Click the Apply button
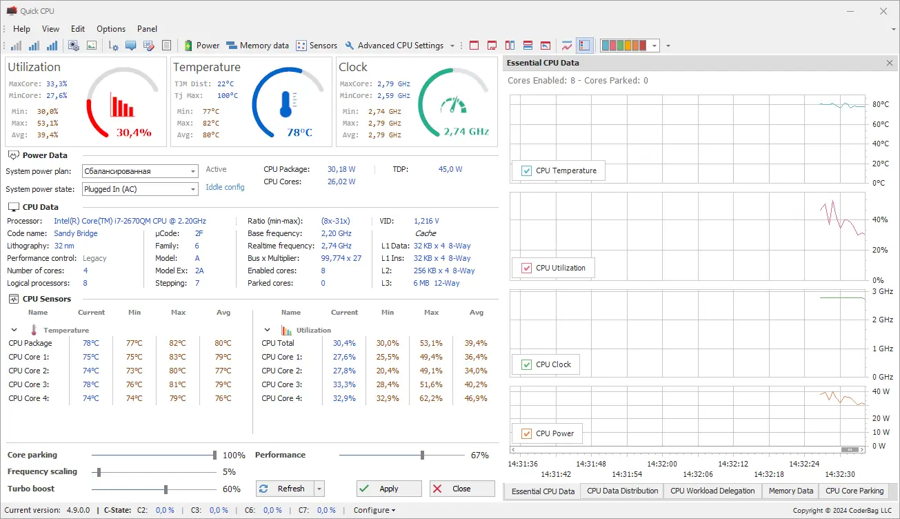Image resolution: width=900 pixels, height=519 pixels. pyautogui.click(x=389, y=489)
